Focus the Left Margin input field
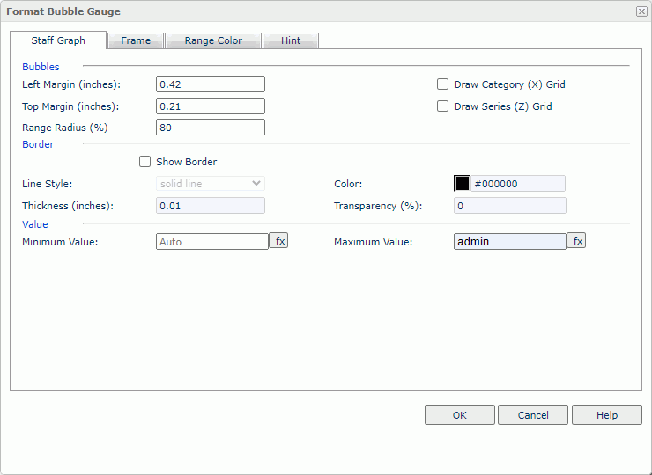The width and height of the screenshot is (652, 475). coord(211,84)
